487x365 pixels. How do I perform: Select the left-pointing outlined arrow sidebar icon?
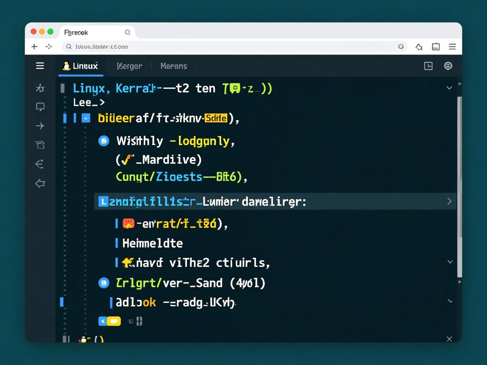click(x=40, y=183)
